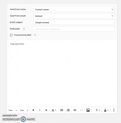Open the font Size dropdown
The width and height of the screenshot is (121, 123).
click(x=24, y=110)
